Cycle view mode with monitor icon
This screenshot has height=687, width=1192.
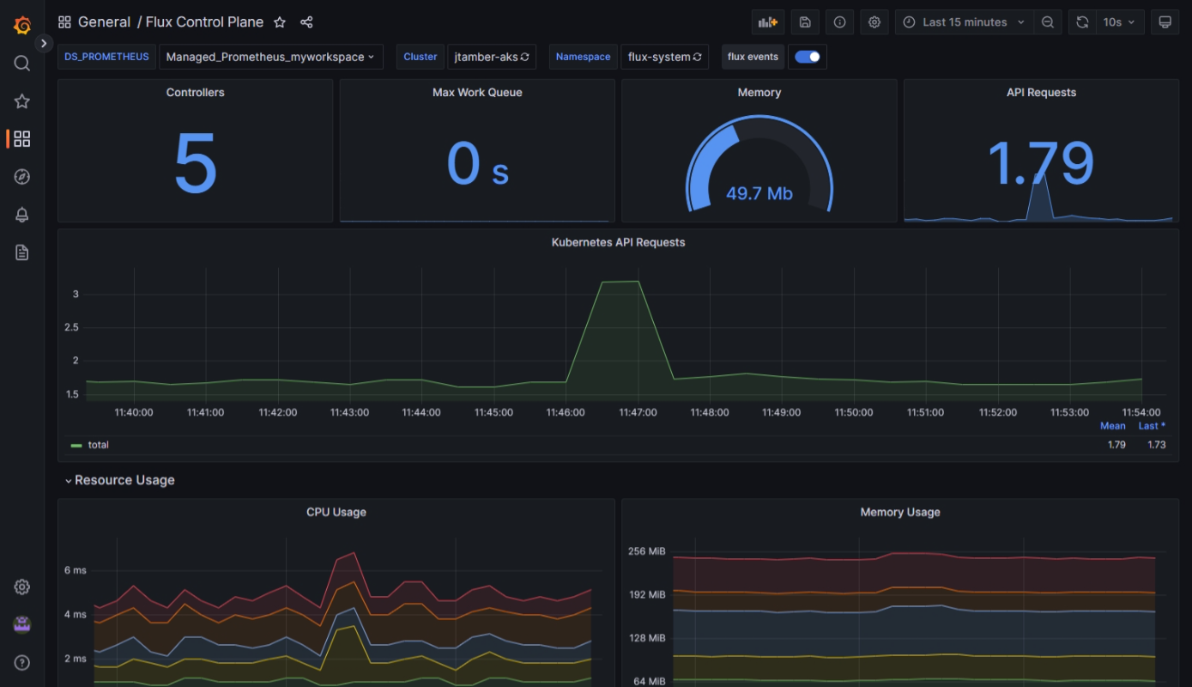click(1165, 22)
